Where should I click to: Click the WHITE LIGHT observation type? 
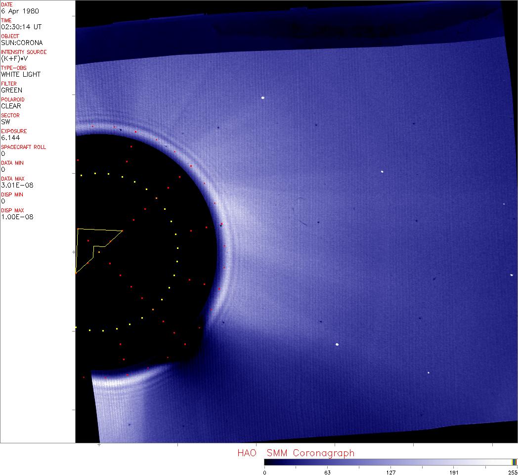21,74
